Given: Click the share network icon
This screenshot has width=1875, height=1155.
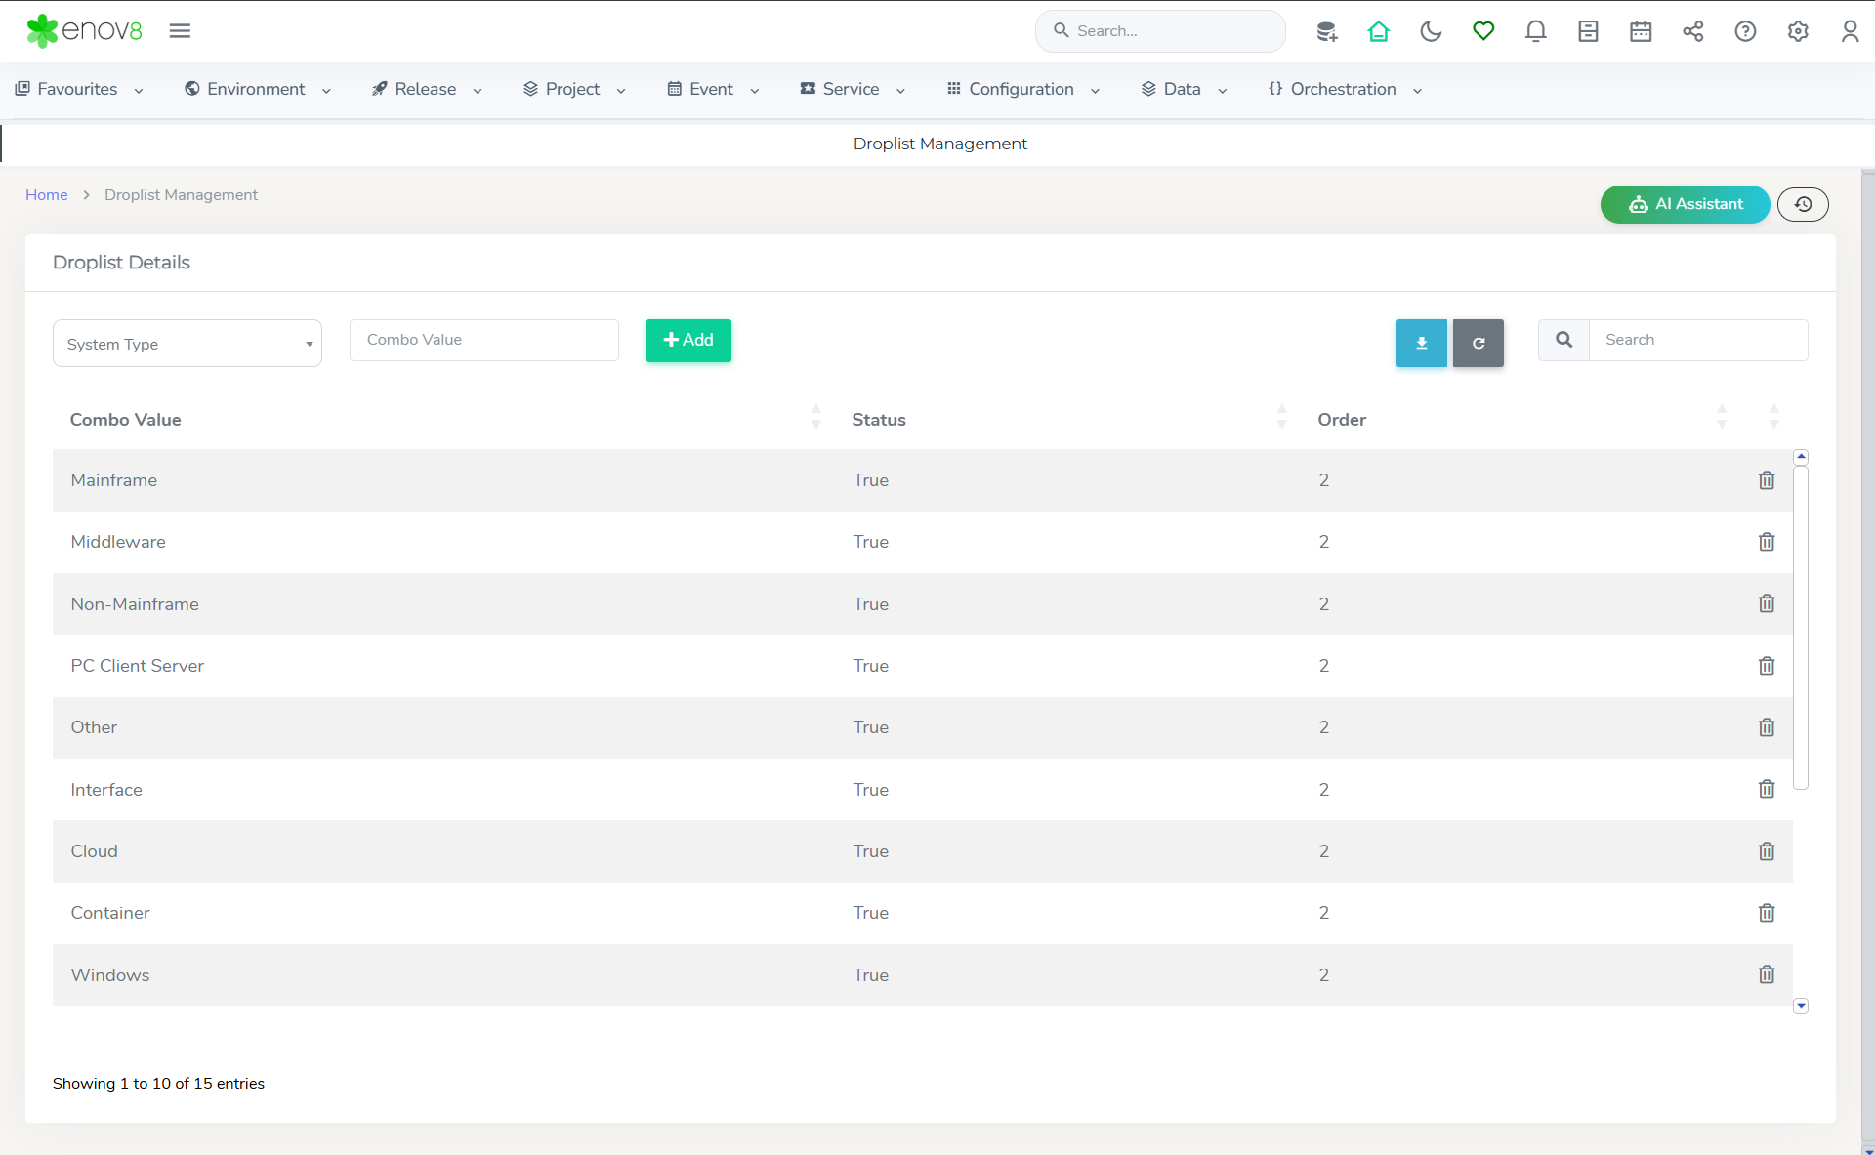Looking at the screenshot, I should (x=1692, y=31).
